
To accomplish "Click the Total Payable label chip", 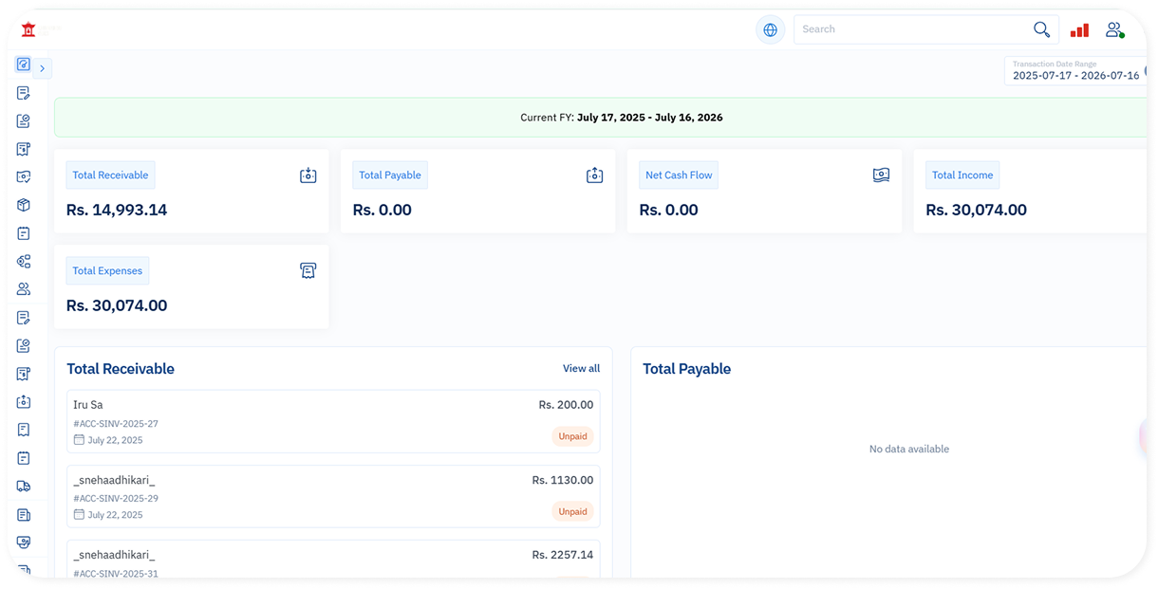I will (390, 175).
